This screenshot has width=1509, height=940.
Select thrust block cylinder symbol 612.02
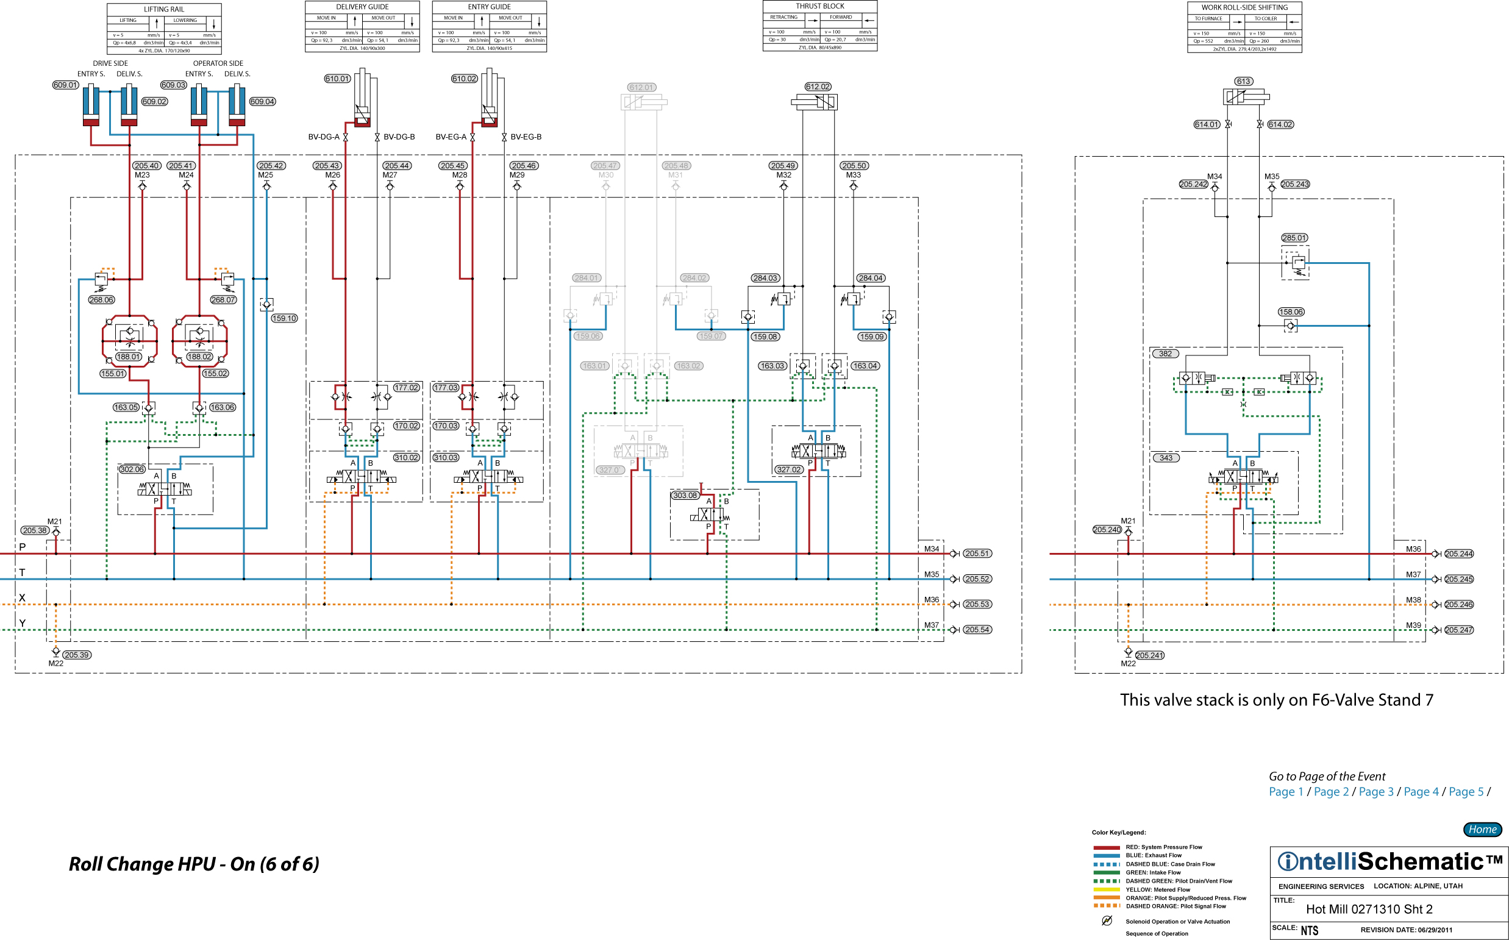click(814, 102)
